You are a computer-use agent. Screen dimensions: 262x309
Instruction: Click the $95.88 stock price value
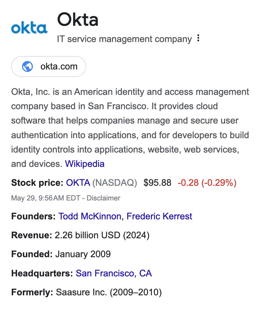point(157,183)
